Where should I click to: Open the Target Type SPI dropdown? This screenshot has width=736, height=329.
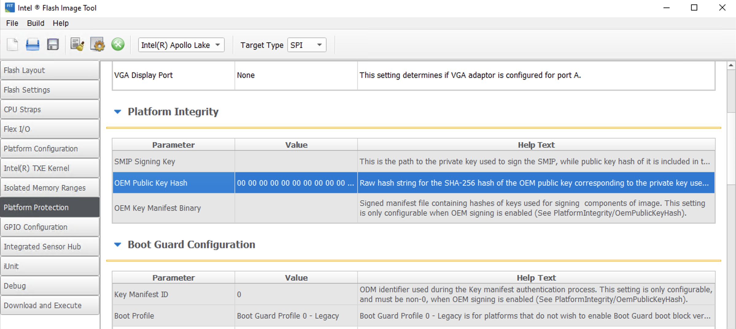point(307,45)
